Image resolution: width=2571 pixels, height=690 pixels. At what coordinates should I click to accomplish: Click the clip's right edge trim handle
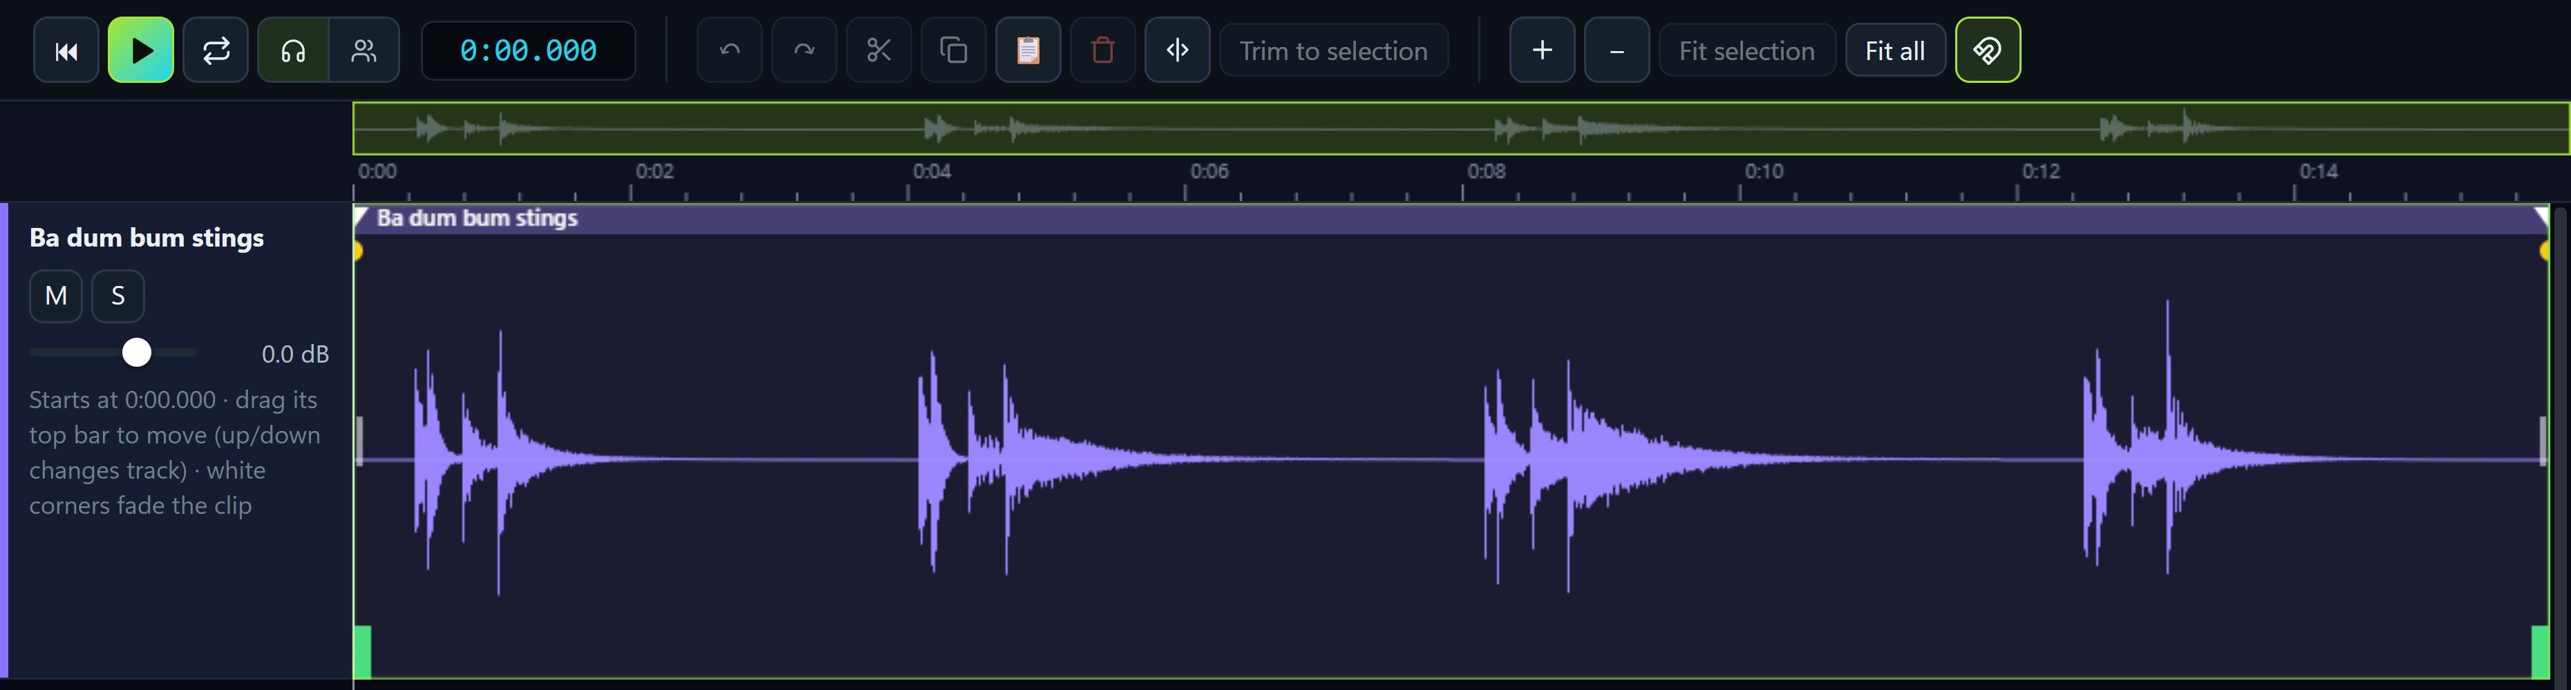[x=2543, y=441]
